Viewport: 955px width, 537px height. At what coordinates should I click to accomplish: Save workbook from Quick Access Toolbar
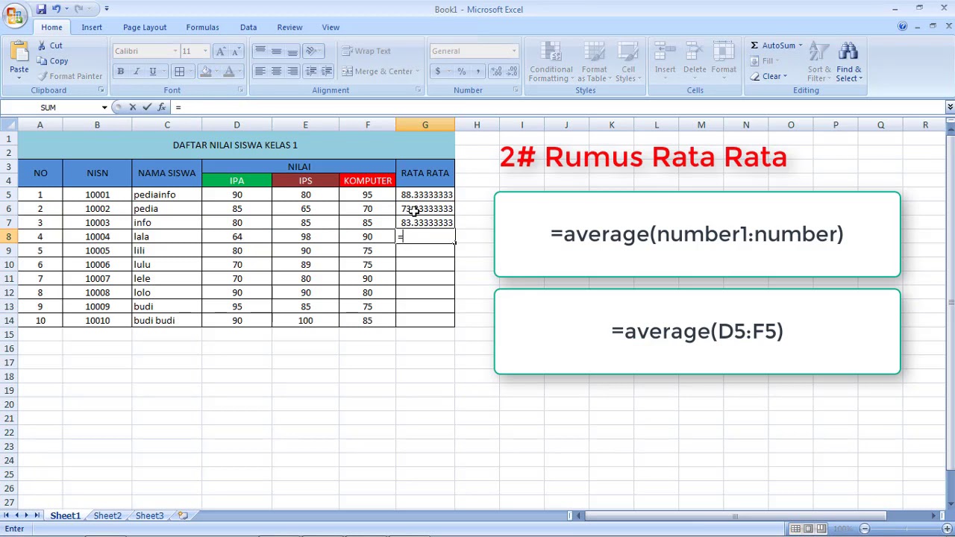click(x=41, y=9)
